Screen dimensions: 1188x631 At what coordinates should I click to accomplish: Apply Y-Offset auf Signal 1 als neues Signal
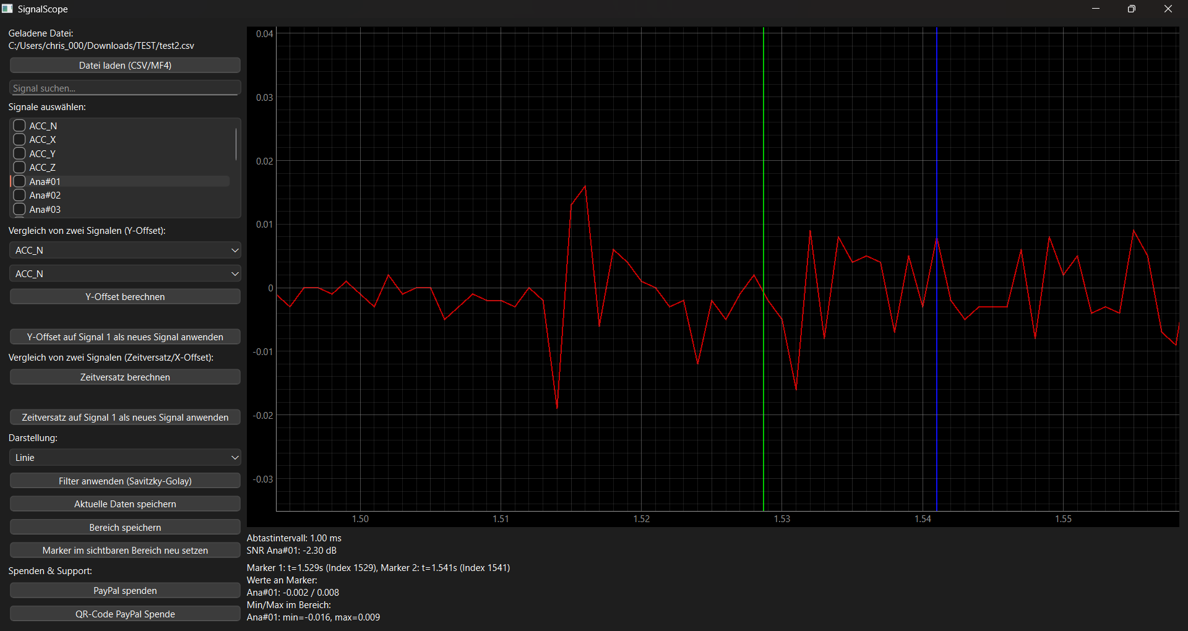click(x=125, y=337)
